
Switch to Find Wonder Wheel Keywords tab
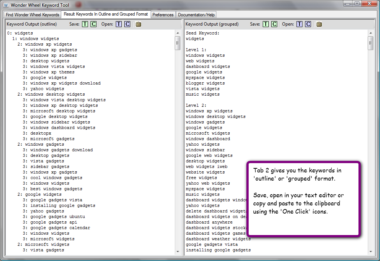click(x=33, y=15)
